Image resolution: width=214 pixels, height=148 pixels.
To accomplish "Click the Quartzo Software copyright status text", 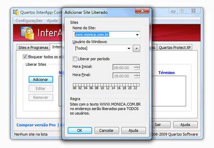I will (175, 134).
